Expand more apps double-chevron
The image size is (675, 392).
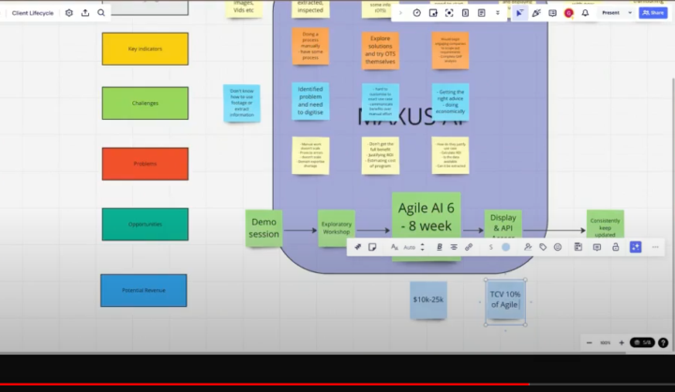tap(498, 13)
